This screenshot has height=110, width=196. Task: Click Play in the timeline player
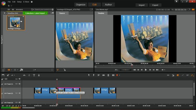(x=146, y=70)
